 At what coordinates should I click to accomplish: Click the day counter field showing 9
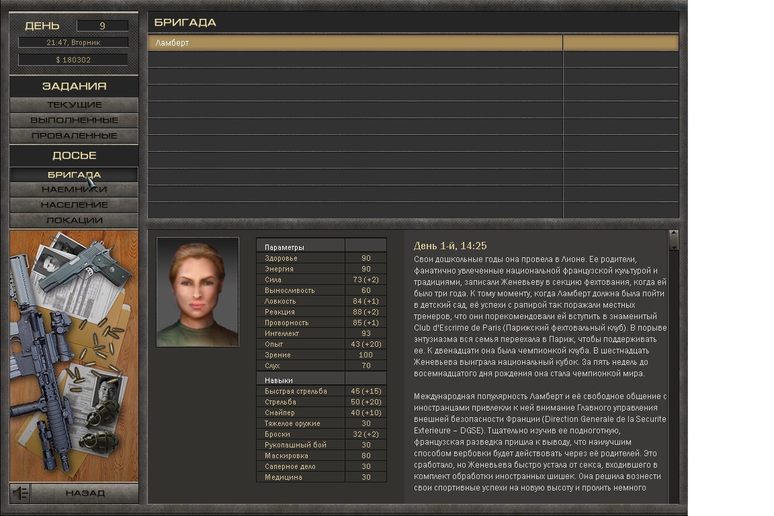coord(102,26)
